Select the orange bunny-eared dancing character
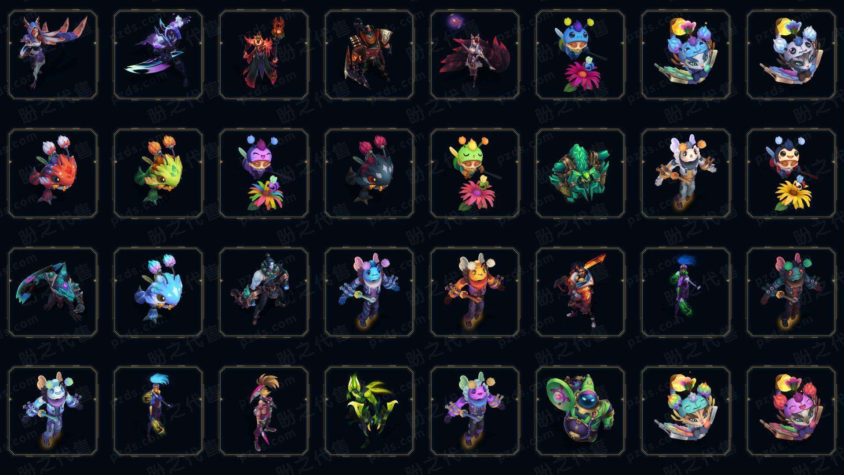The image size is (844, 475). point(475,292)
